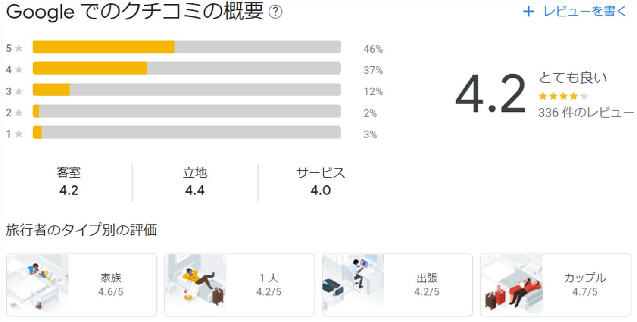637x322 pixels.
Task: Click the 家族 traveler illustration
Action: (37, 285)
